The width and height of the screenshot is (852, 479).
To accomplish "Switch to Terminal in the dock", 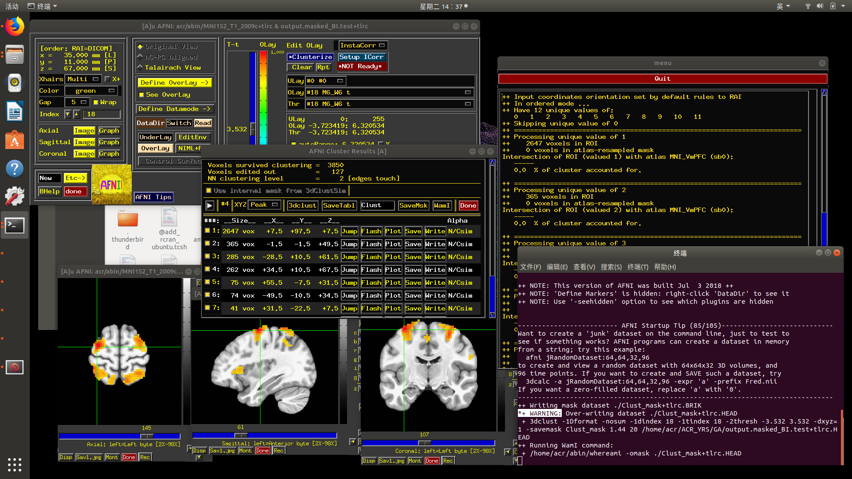I will pos(15,225).
